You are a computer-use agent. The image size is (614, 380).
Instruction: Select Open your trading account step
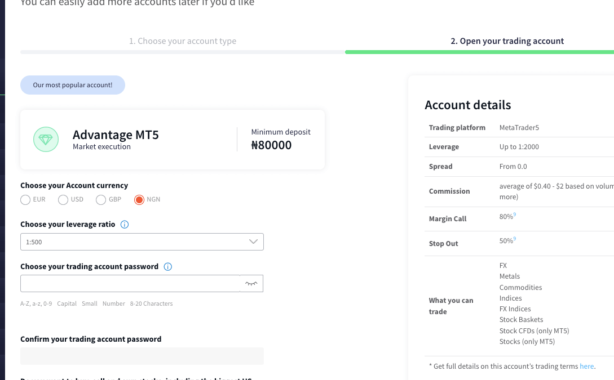[x=507, y=41]
